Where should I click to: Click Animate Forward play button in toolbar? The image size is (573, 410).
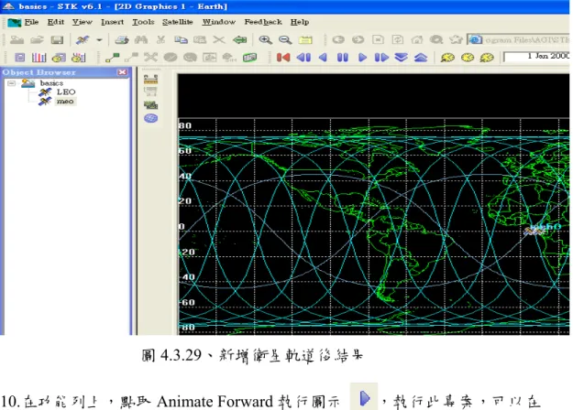[362, 58]
